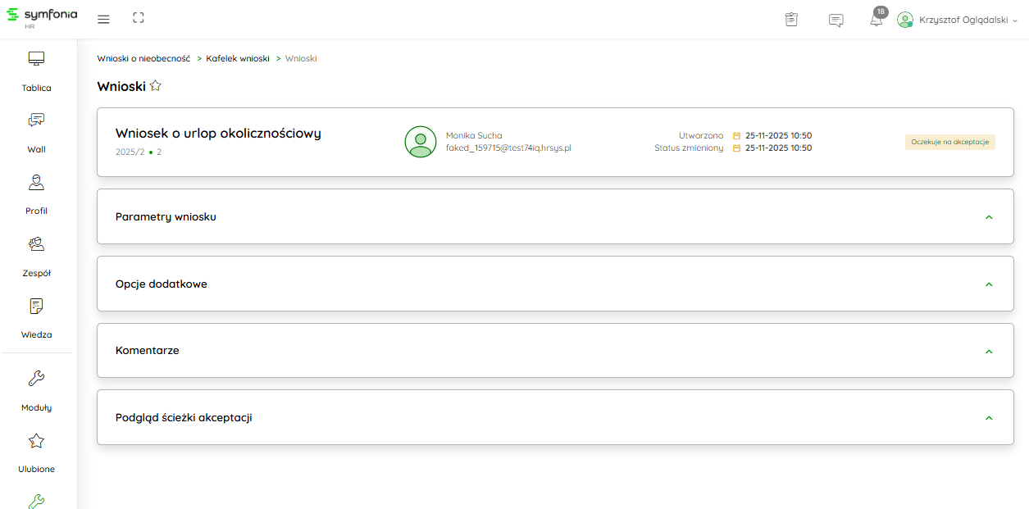
Task: Expand Komentarze section chevron
Action: pyautogui.click(x=988, y=351)
